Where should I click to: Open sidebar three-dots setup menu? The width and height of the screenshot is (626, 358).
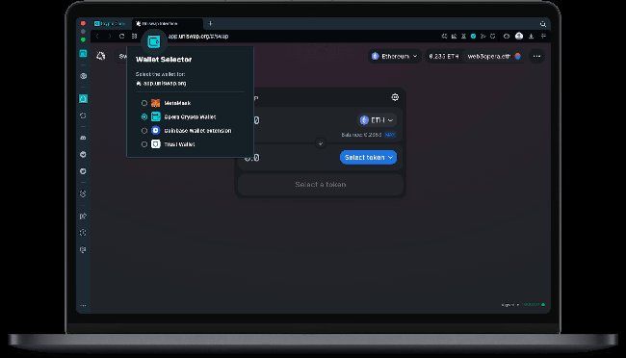point(83,306)
